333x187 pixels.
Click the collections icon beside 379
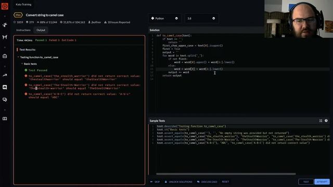(x=27, y=22)
